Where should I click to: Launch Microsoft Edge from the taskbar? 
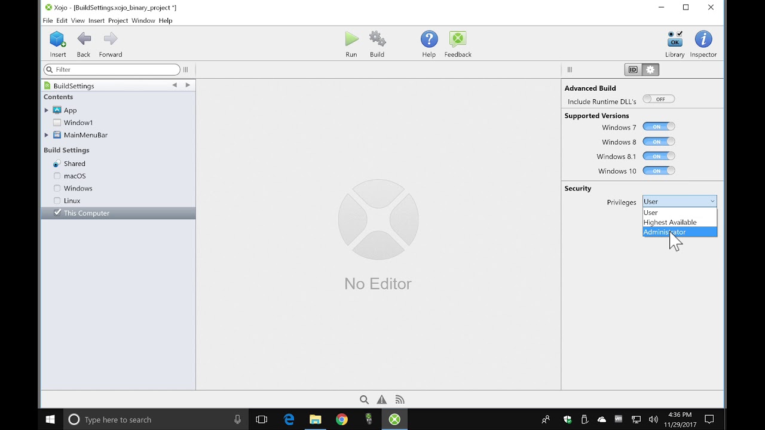tap(289, 419)
